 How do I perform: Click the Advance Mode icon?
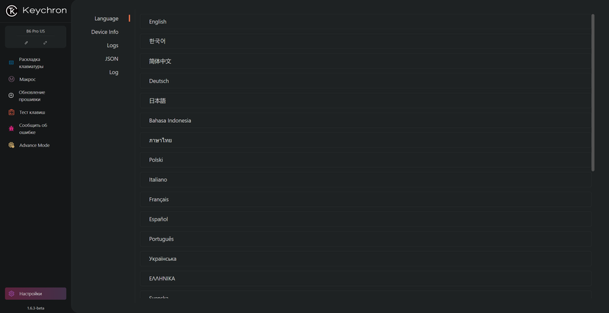11,145
